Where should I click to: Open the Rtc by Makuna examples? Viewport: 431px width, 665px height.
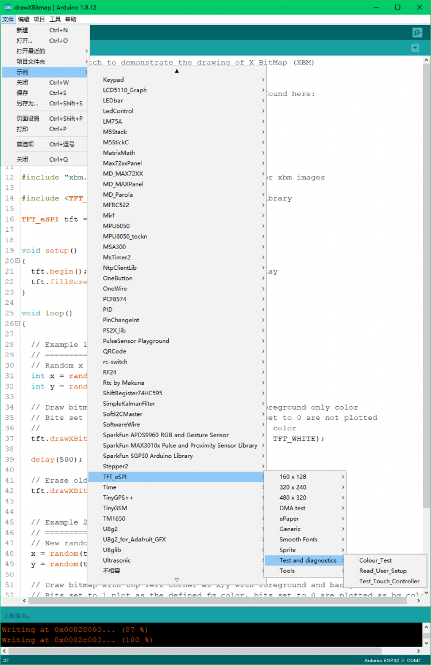177,383
